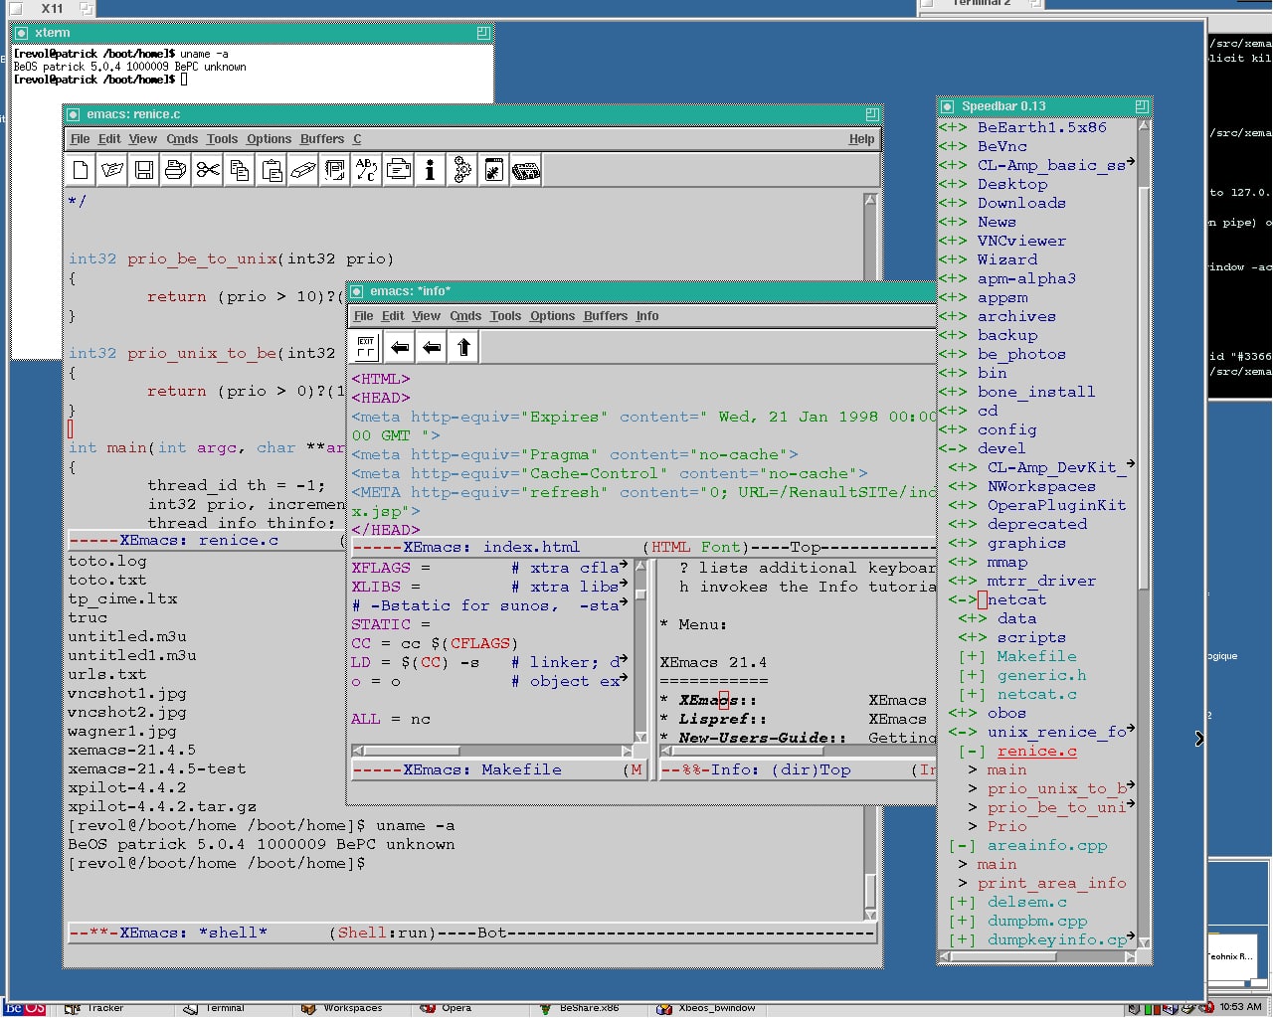Expand the Makefile entry tags in Speedbar
This screenshot has height=1018, width=1273.
972,656
